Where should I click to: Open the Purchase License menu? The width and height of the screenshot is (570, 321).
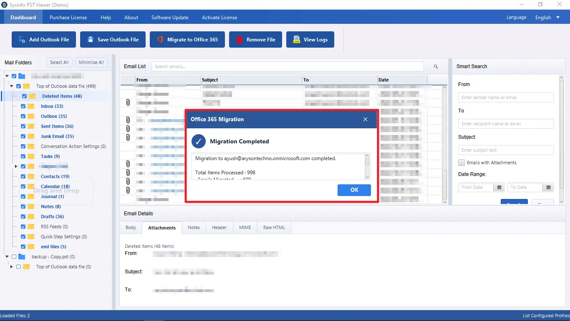pyautogui.click(x=68, y=18)
